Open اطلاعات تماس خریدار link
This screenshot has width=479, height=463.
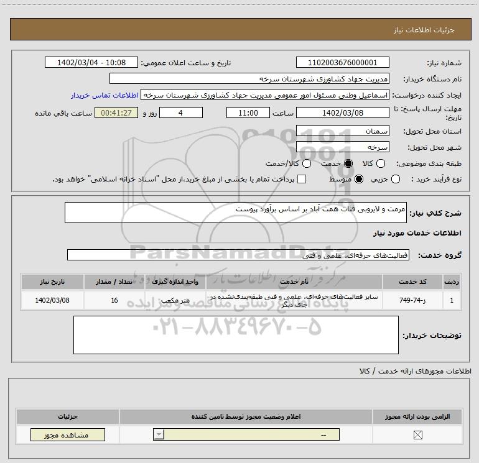coord(105,95)
